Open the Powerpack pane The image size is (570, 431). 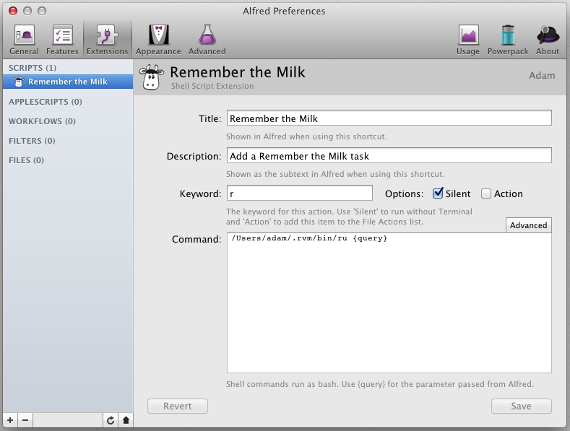(x=508, y=40)
